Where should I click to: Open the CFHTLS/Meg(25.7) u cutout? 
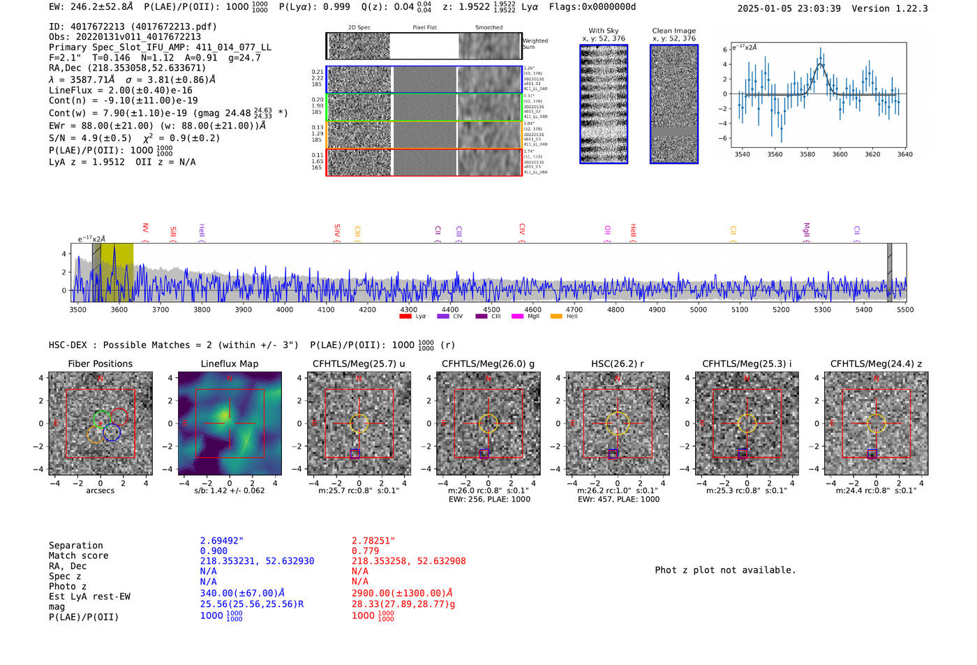point(359,424)
